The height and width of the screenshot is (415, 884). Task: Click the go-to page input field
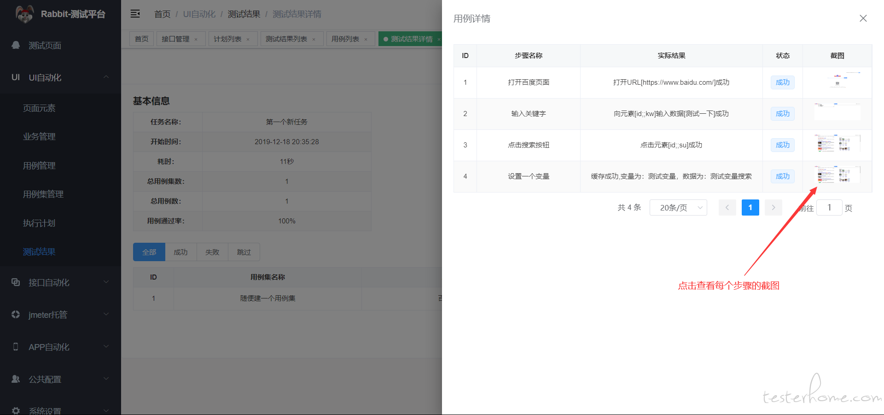829,208
